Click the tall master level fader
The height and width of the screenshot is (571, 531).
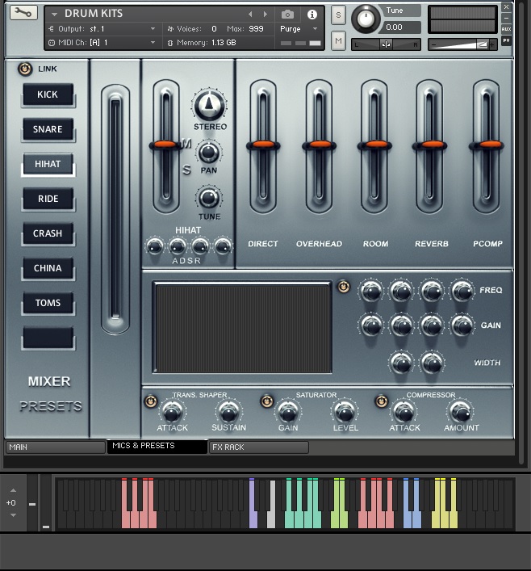click(x=115, y=209)
